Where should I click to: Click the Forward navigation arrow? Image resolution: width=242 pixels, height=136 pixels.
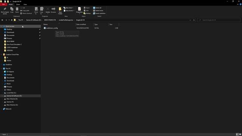pyautogui.click(x=6, y=20)
